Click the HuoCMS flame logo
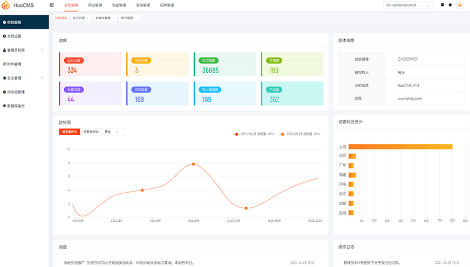The image size is (470, 267). [5, 5]
